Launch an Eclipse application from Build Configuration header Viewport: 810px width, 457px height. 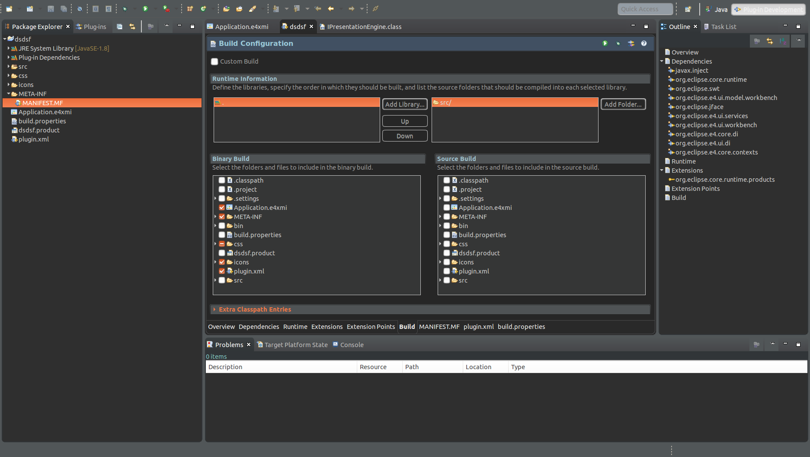coord(605,43)
